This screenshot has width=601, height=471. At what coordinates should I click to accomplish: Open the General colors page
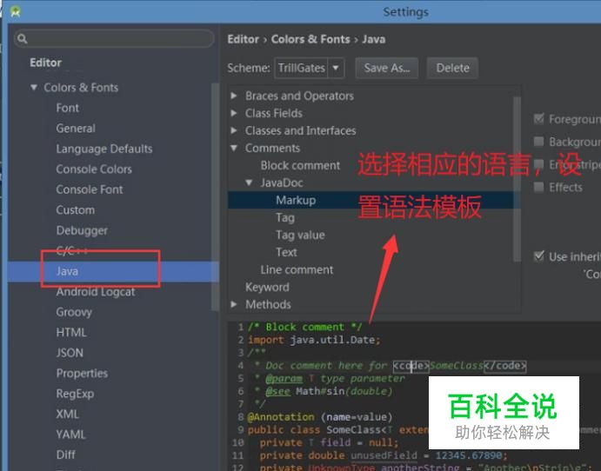tap(76, 129)
